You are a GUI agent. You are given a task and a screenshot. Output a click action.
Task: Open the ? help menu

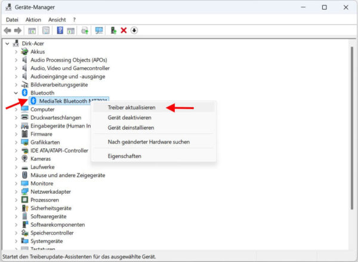click(74, 20)
